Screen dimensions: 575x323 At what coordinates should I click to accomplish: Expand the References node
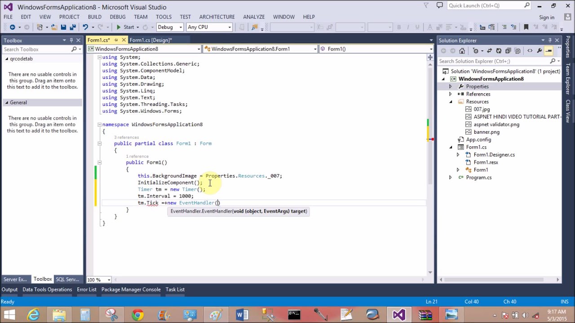click(450, 94)
